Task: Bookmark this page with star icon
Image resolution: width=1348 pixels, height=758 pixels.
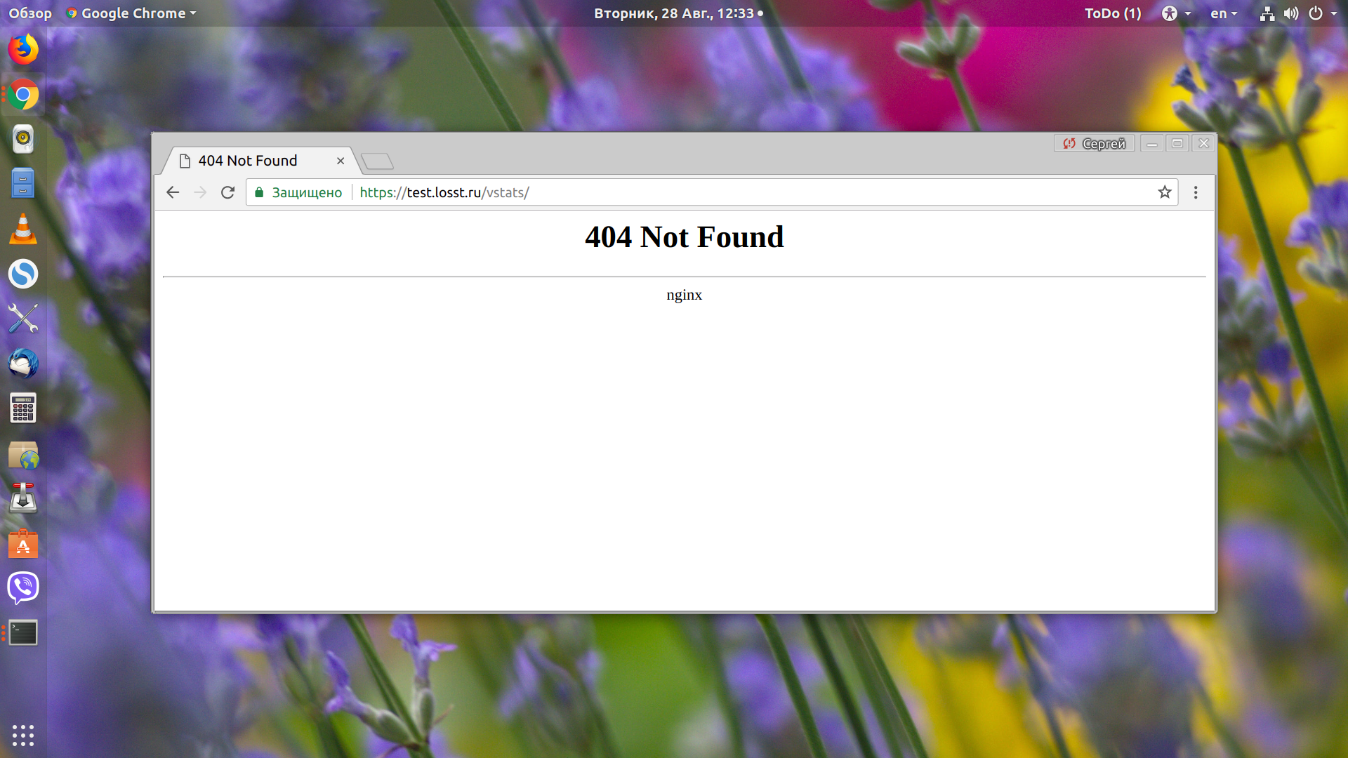Action: coord(1165,192)
